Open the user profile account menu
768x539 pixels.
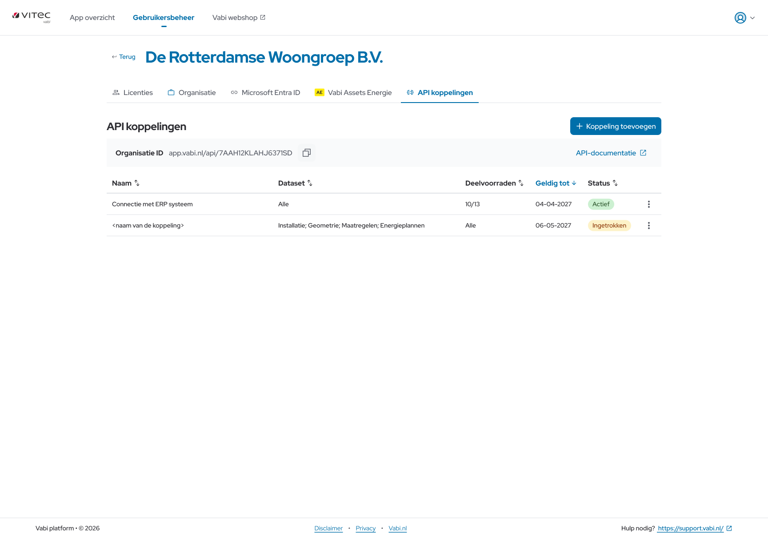coord(744,18)
